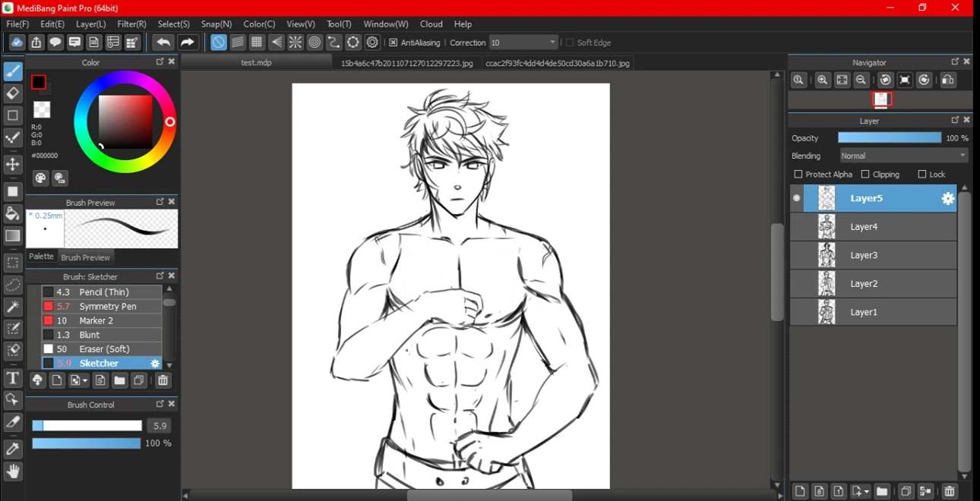Enable layer Lock checkbox

(x=922, y=175)
